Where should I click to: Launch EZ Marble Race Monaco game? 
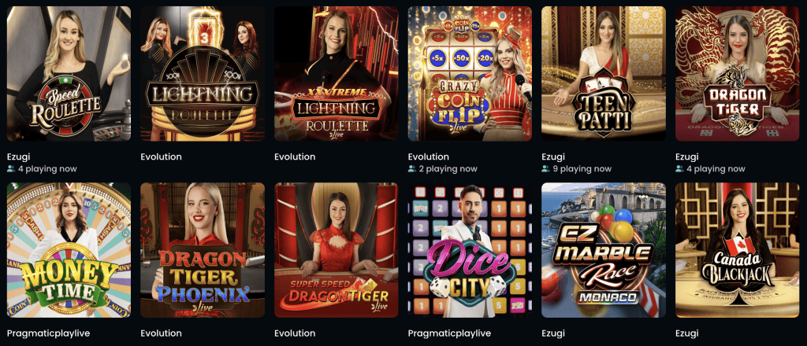point(604,250)
